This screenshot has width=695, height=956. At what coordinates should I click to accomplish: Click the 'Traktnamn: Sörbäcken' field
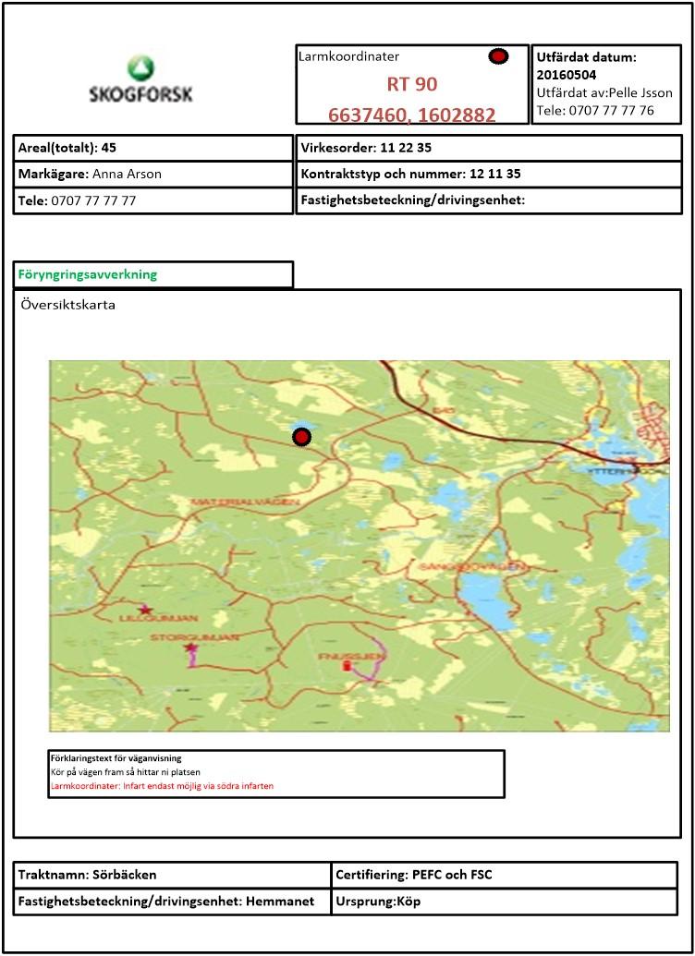click(x=172, y=875)
